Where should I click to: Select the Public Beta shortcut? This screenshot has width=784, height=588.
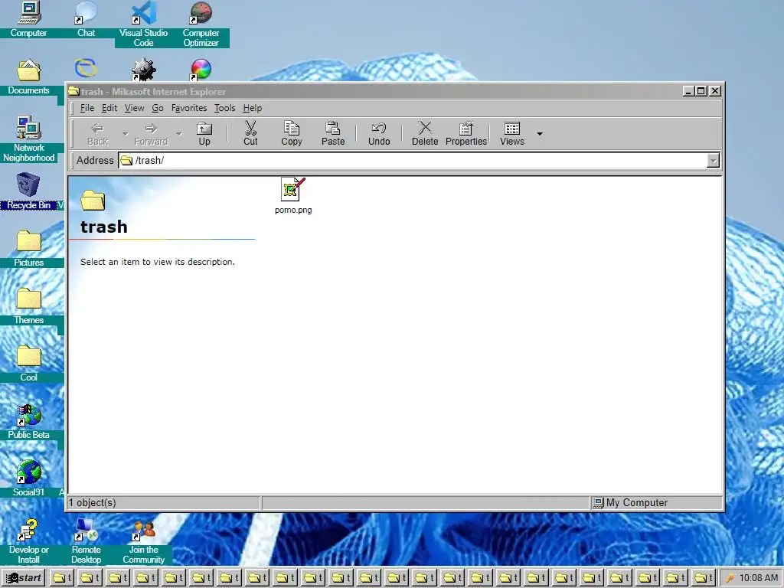28,421
